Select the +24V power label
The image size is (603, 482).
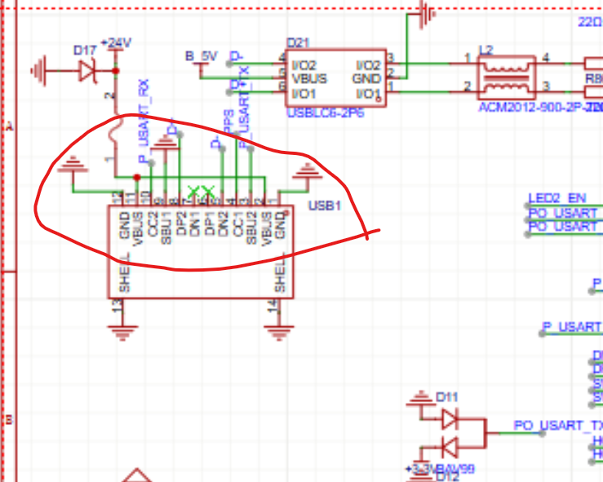coord(115,42)
